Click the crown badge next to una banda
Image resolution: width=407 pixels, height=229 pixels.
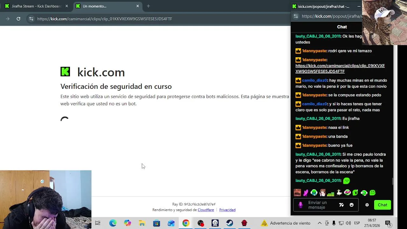298,136
